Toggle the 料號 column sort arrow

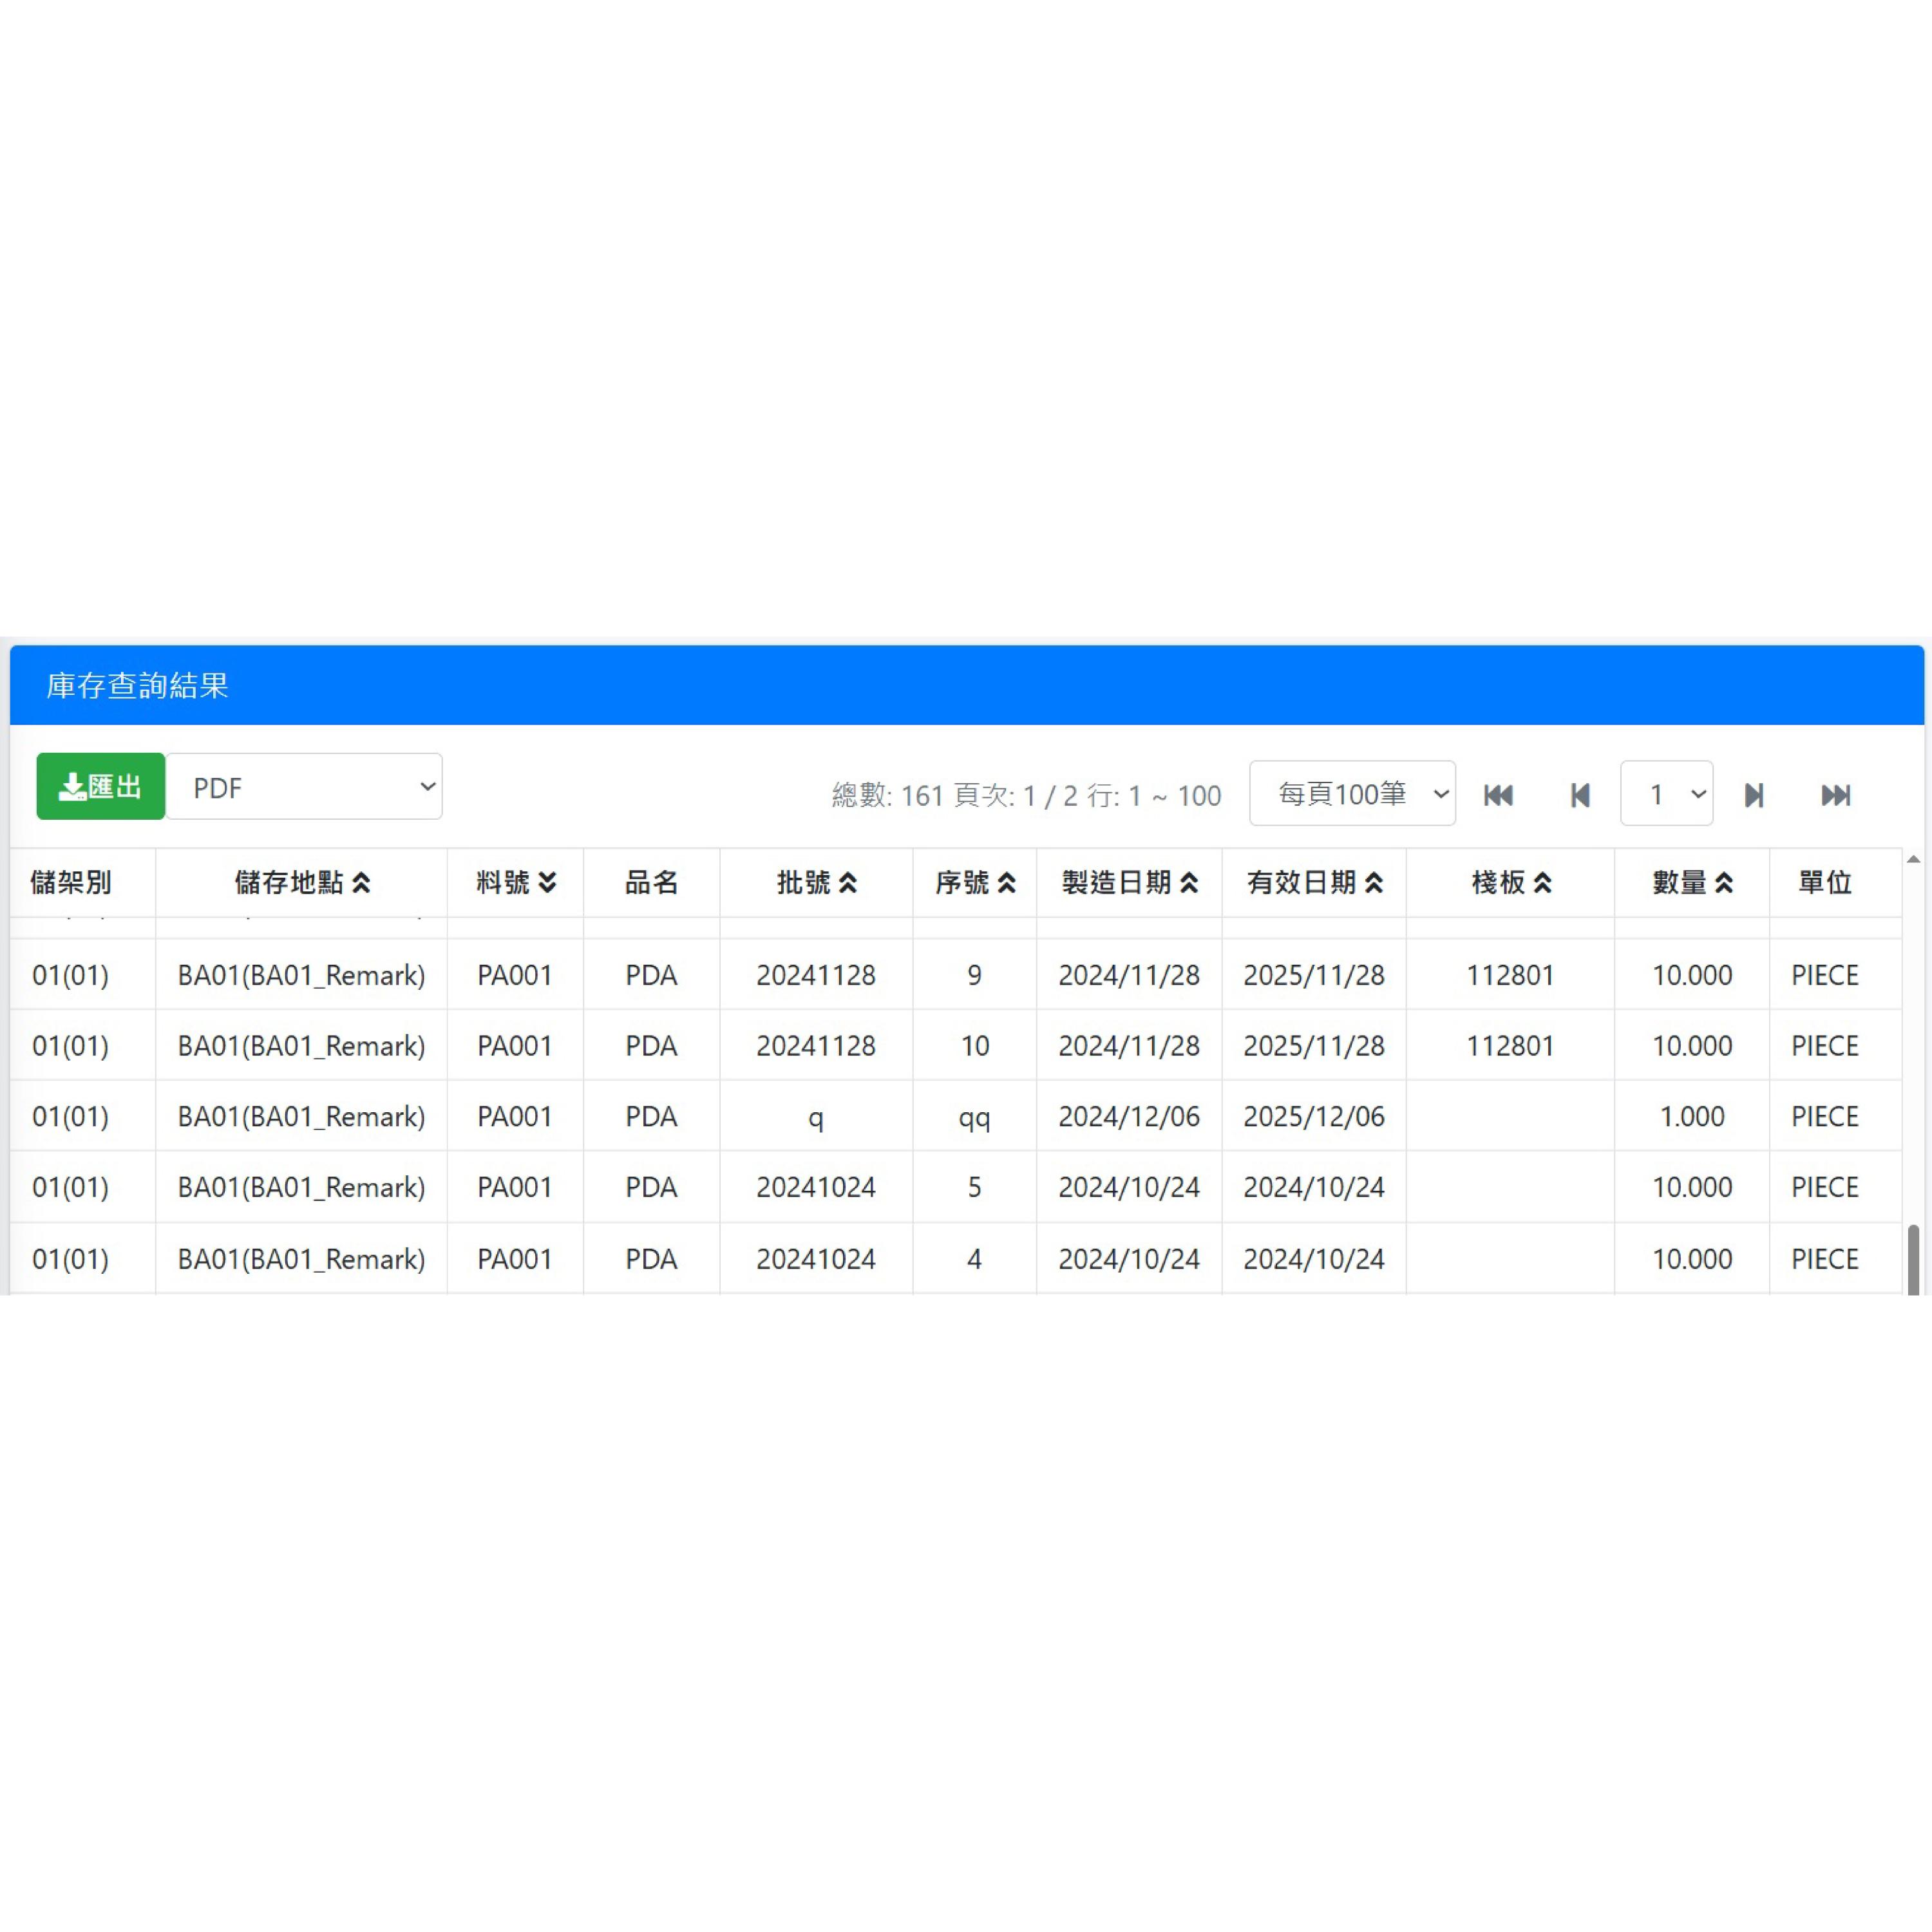(x=547, y=883)
